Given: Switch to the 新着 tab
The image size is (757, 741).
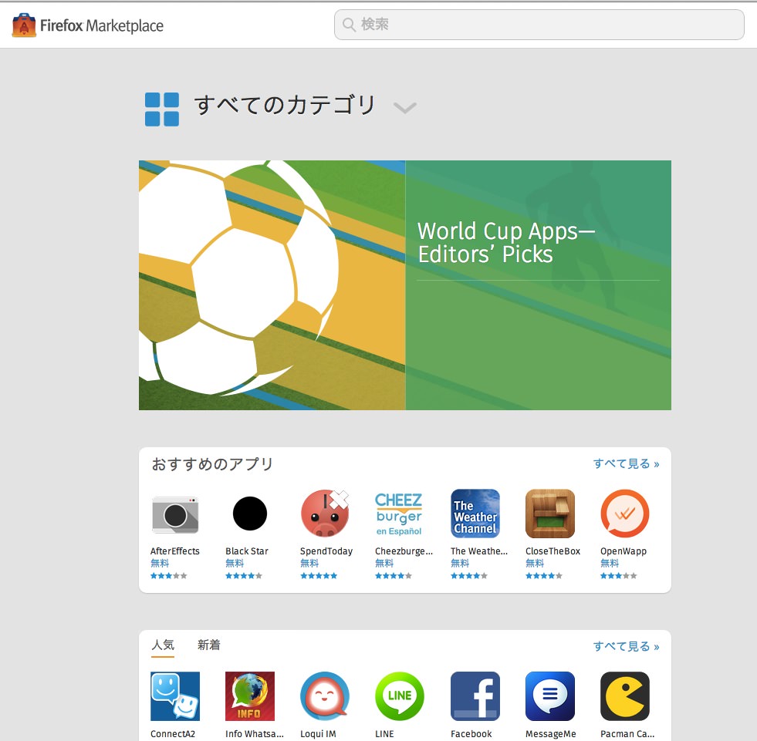Looking at the screenshot, I should click(x=209, y=645).
